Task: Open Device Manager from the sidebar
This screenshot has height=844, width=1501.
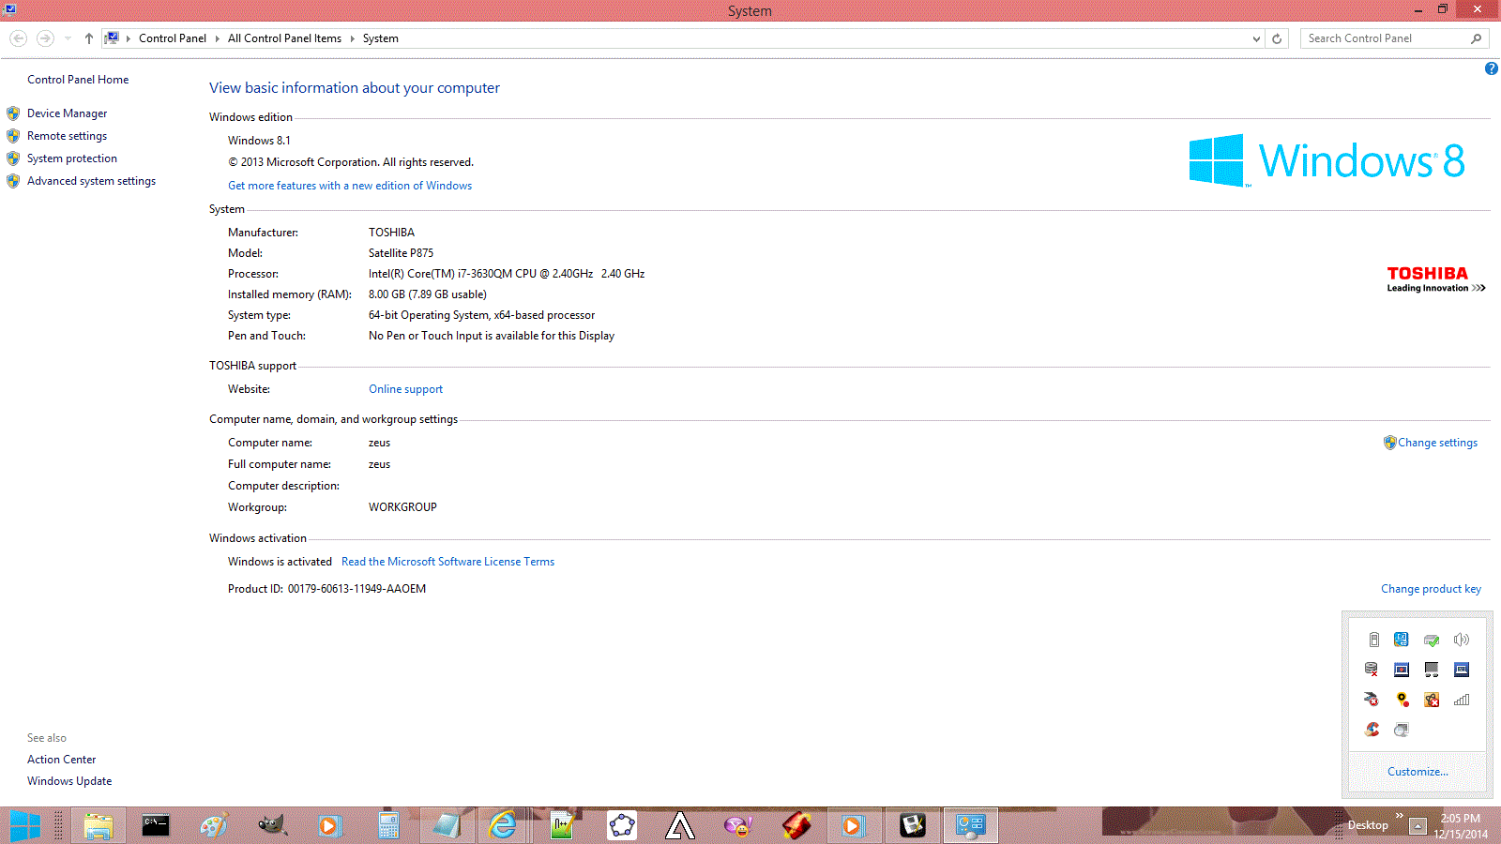Action: (67, 113)
